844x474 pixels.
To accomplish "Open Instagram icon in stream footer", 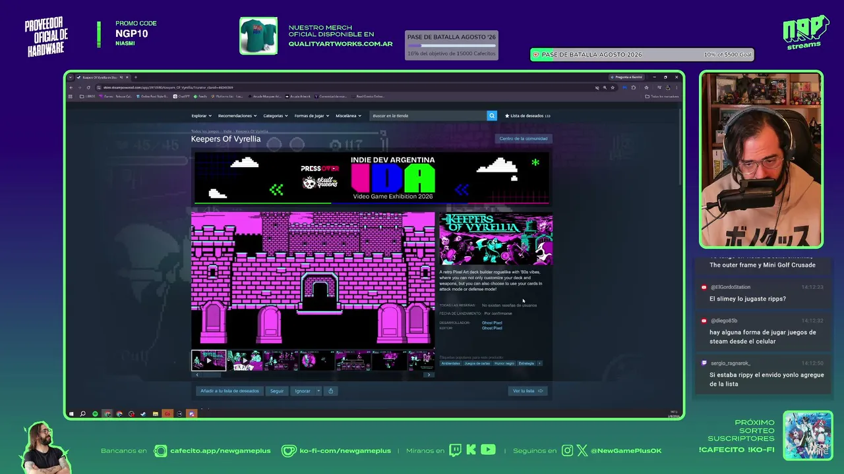I will (x=568, y=450).
